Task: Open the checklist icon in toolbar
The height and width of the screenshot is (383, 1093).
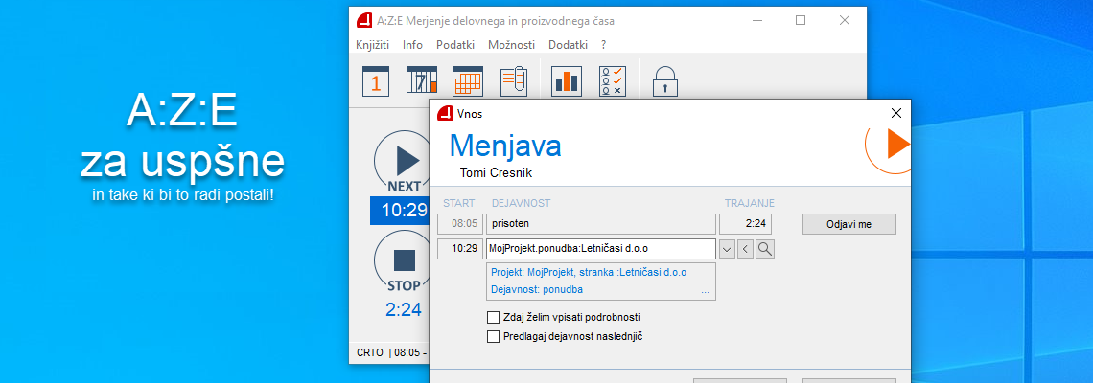Action: tap(615, 80)
